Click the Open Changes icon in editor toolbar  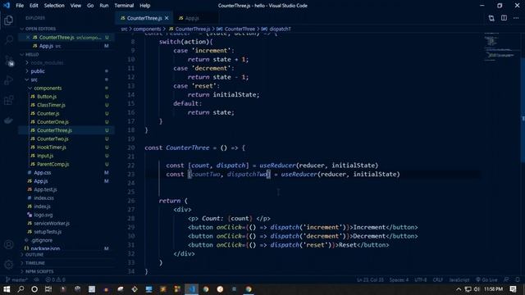(491, 18)
